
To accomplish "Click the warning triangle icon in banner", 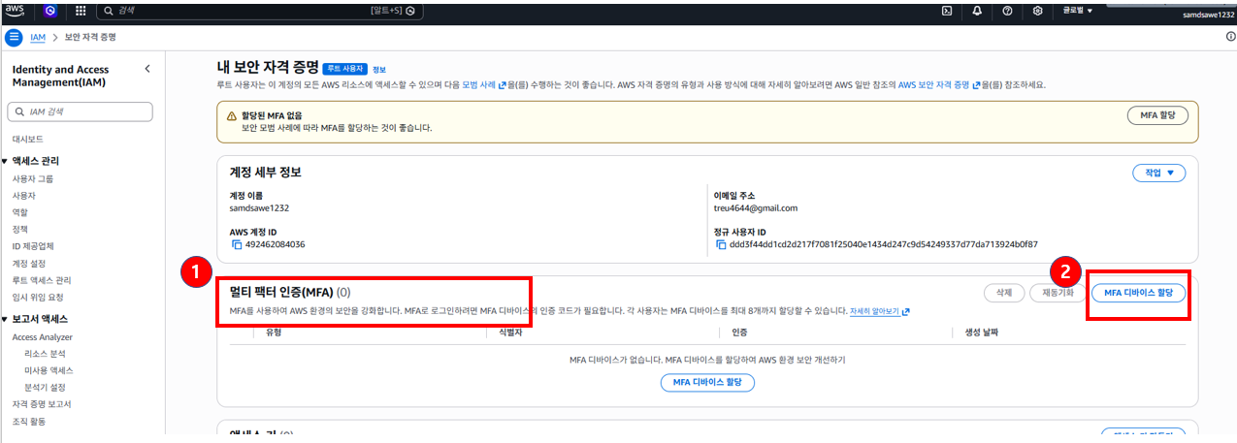I will point(231,115).
